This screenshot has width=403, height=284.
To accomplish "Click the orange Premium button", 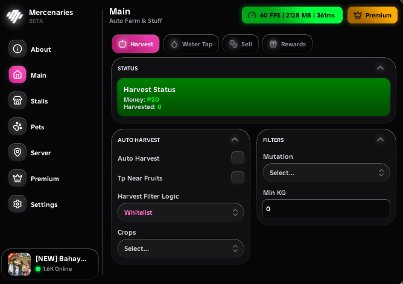I will tap(372, 15).
